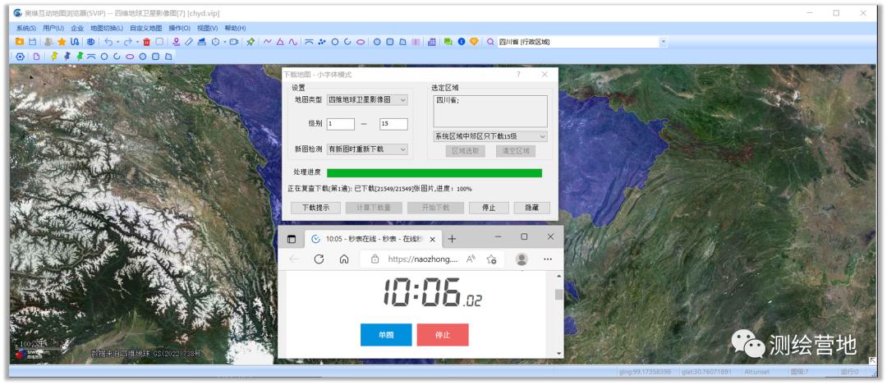Expand the 四川省 search box dropdown arrow
Screen dimensions: 887x385
click(x=663, y=42)
